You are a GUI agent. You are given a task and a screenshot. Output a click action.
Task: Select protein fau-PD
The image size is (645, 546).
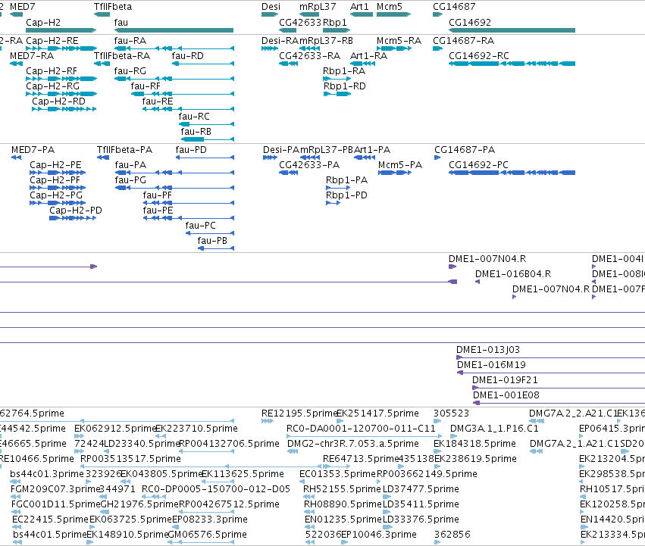(191, 150)
